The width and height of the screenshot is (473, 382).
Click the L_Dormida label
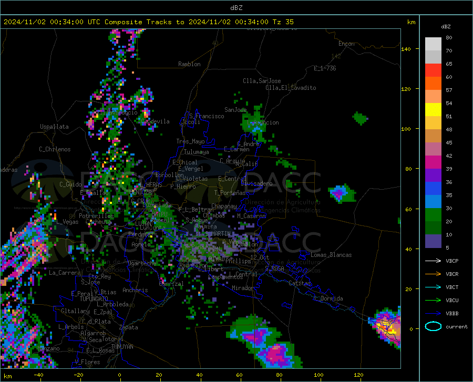point(328,298)
